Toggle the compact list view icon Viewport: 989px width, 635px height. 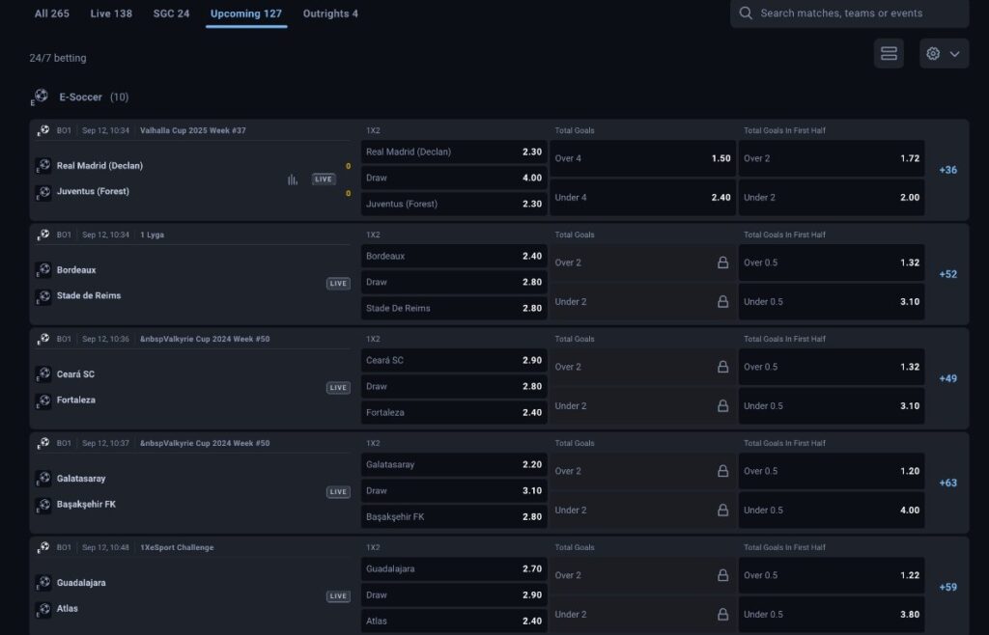point(889,53)
